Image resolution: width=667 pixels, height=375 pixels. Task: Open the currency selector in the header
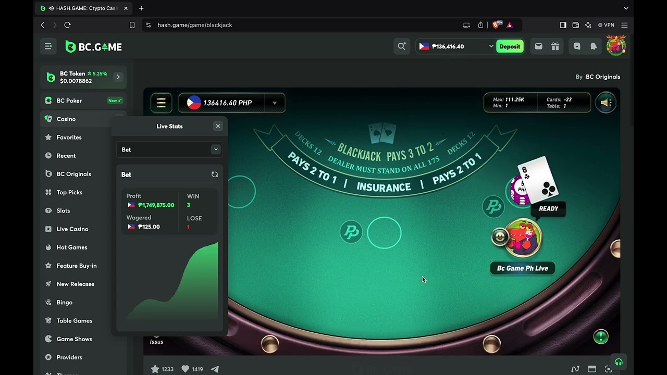point(456,46)
